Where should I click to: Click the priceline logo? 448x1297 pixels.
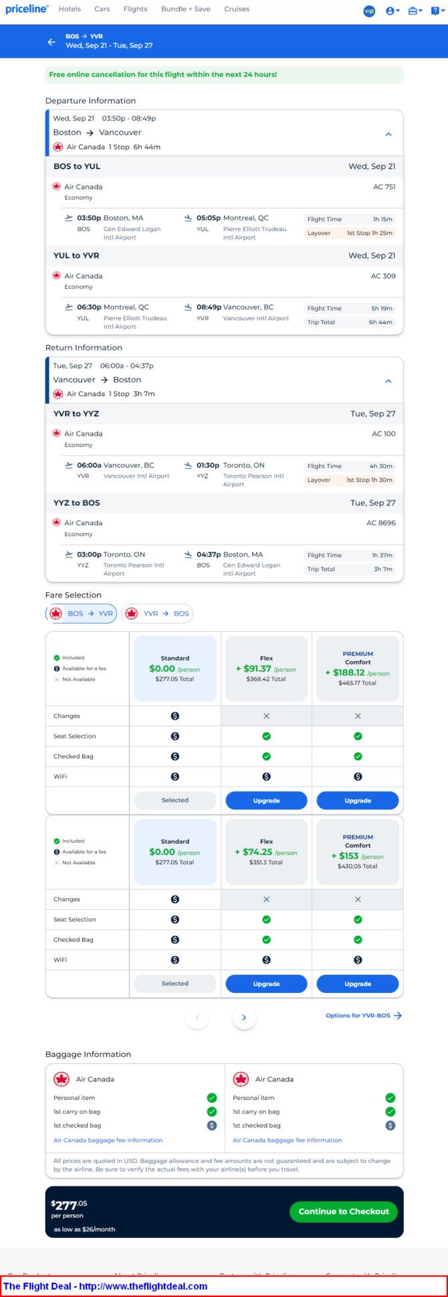click(x=27, y=9)
